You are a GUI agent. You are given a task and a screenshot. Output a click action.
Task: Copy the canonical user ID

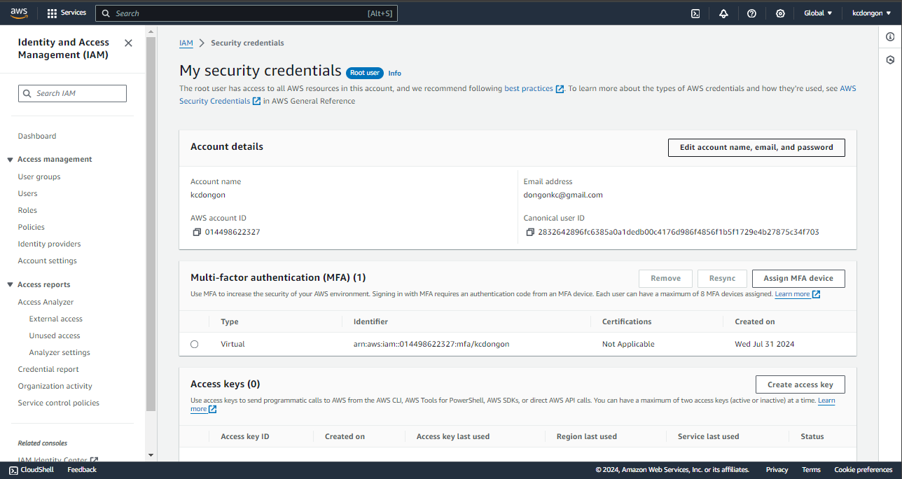530,232
